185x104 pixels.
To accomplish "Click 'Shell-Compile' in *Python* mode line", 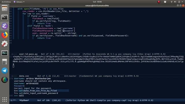I will [x=98, y=100].
